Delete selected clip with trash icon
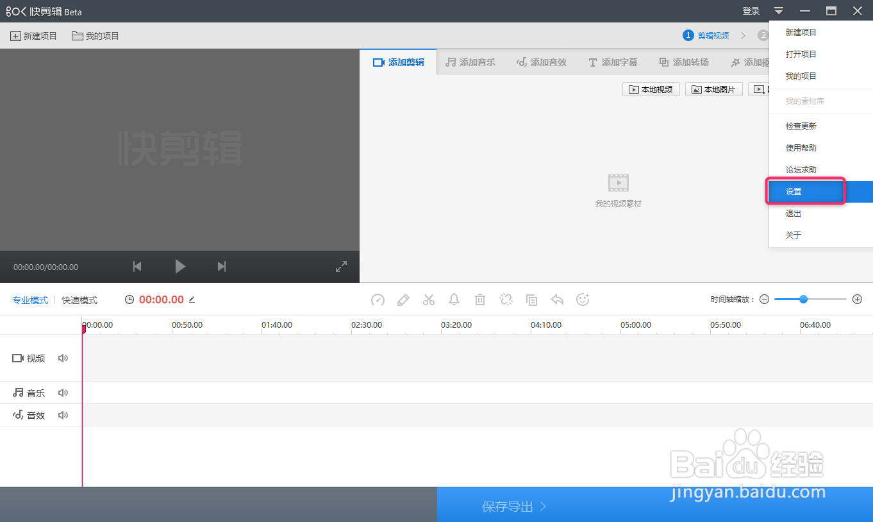The height and width of the screenshot is (522, 873). (x=480, y=299)
